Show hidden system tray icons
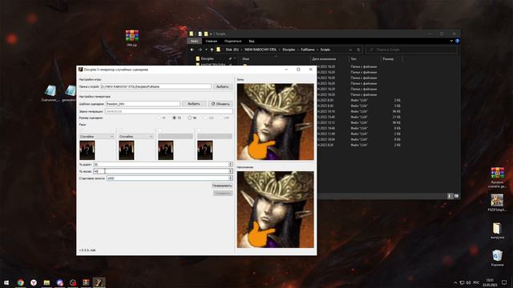The height and width of the screenshot is (288, 513). 455,282
